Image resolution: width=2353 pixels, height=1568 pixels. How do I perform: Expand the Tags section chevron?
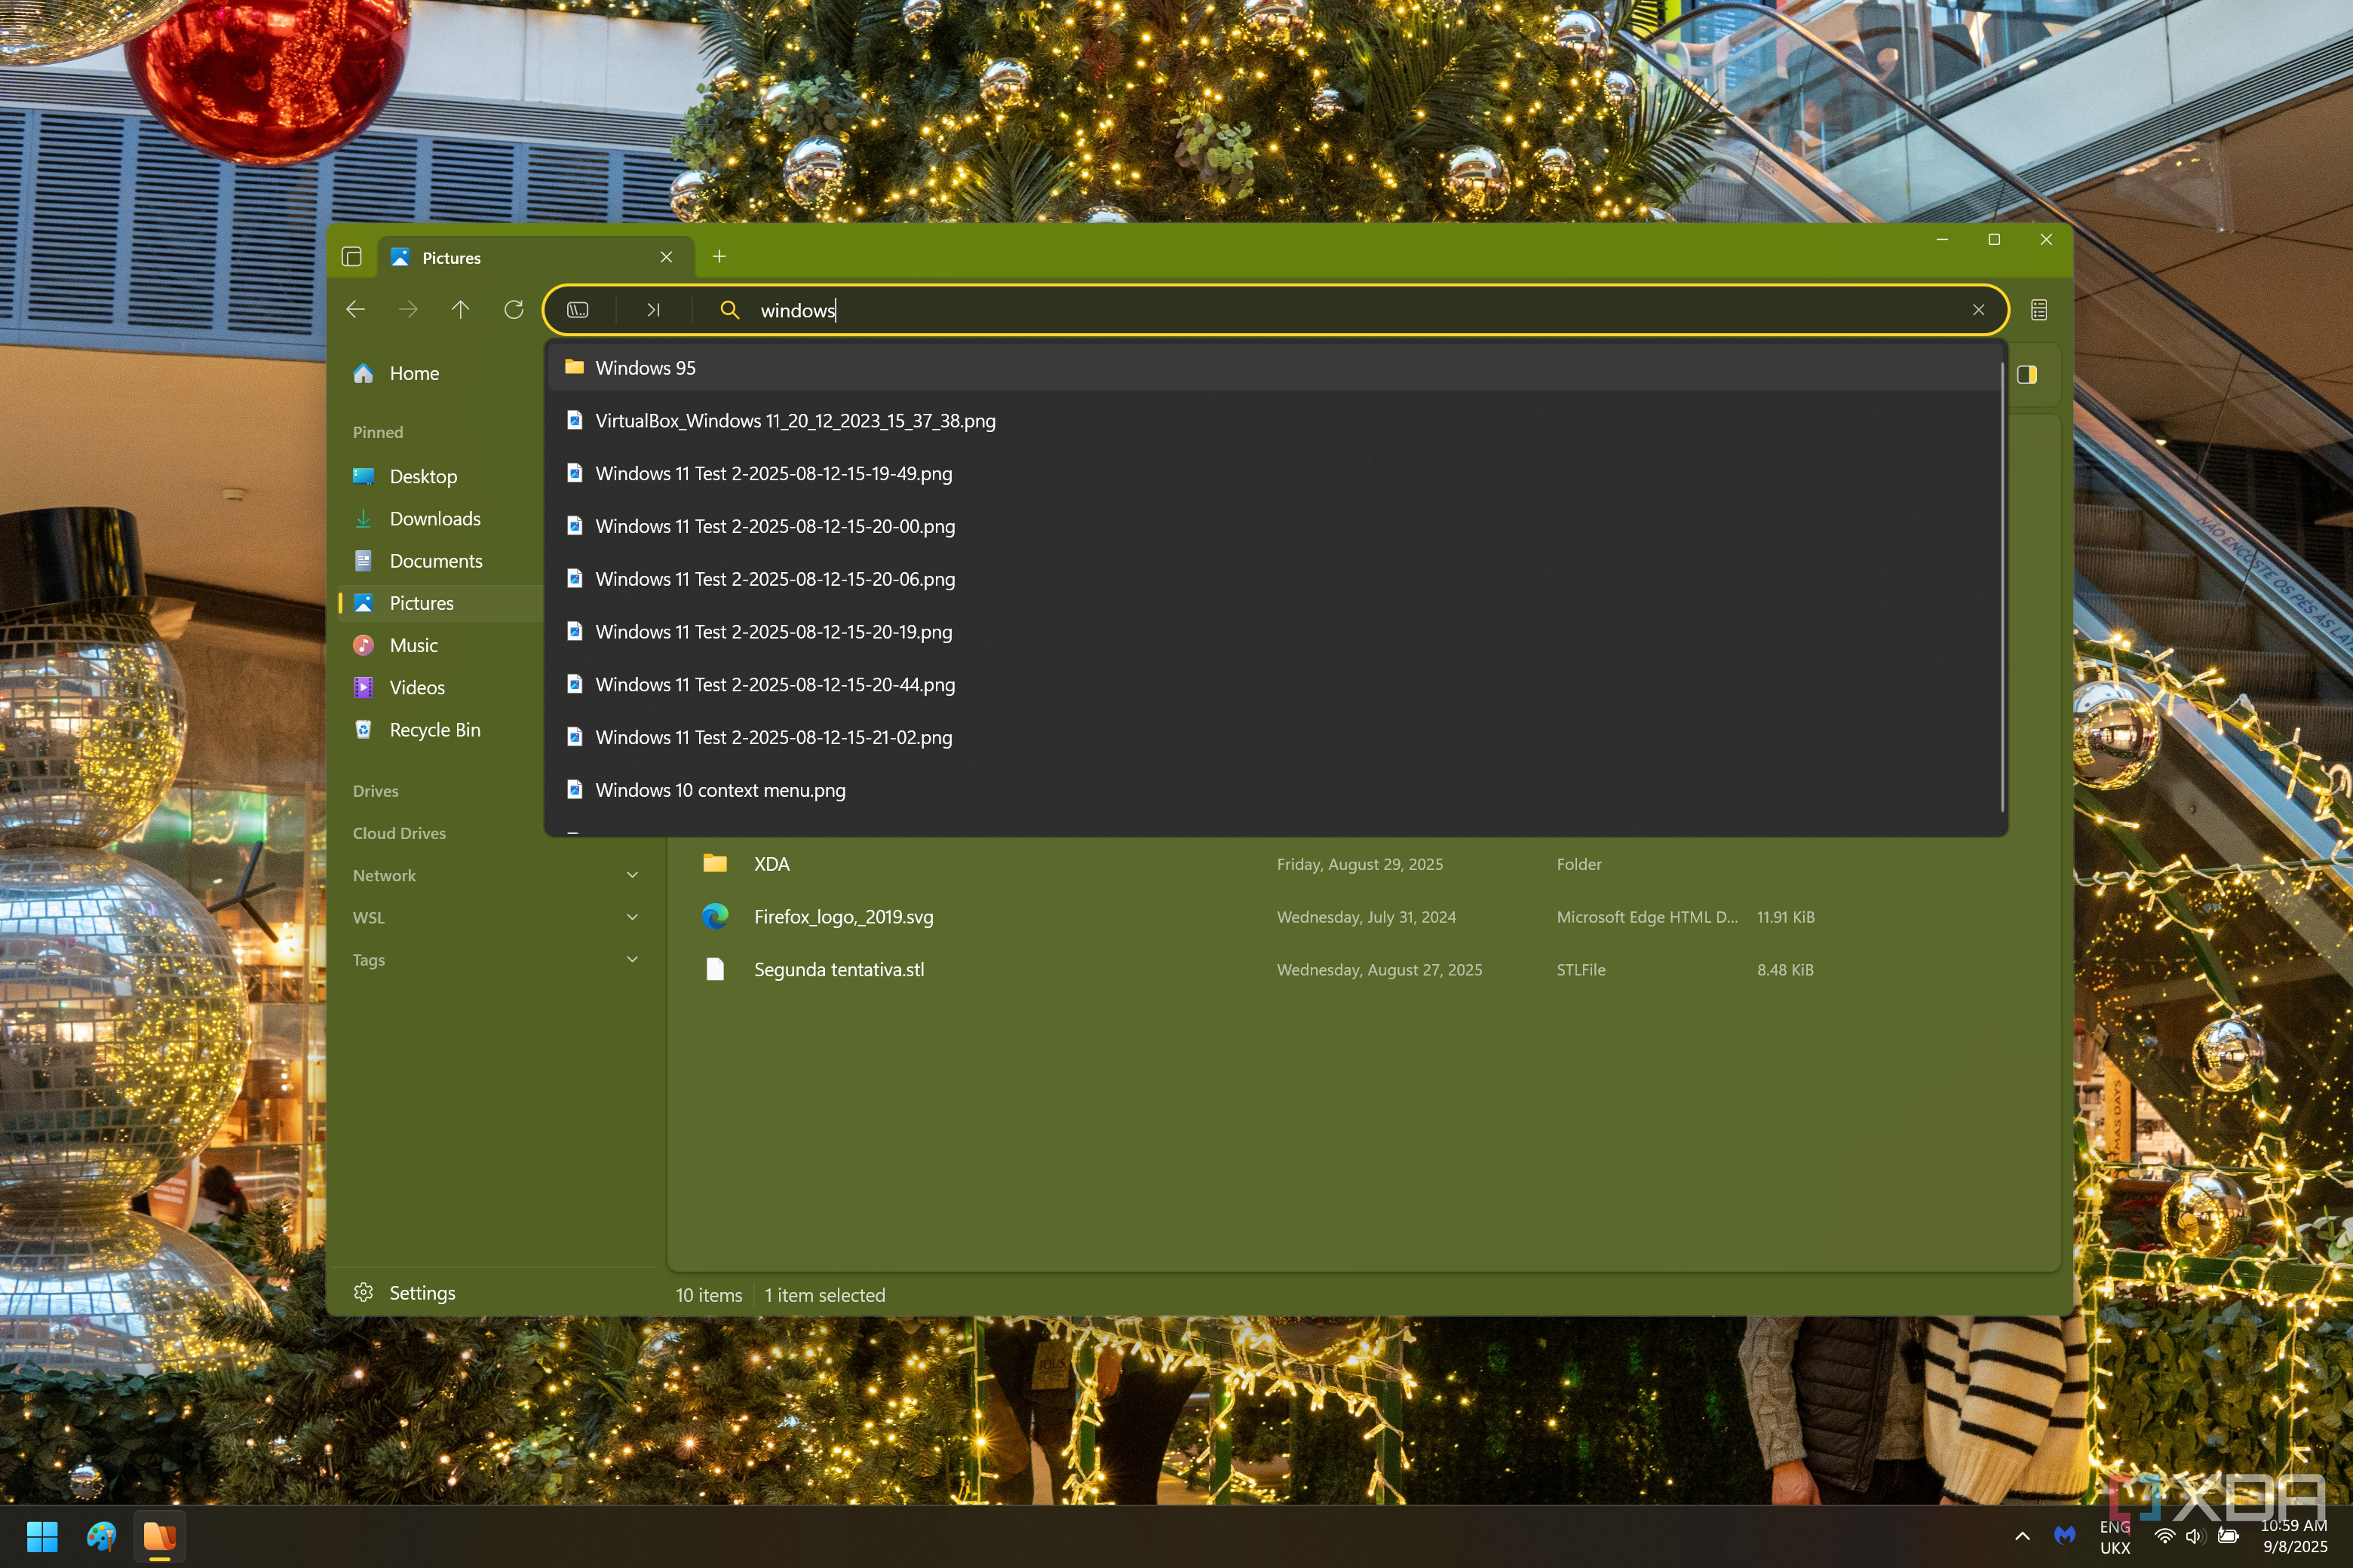(632, 959)
